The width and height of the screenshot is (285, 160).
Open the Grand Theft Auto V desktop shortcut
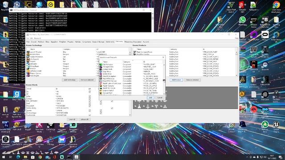click(231, 5)
